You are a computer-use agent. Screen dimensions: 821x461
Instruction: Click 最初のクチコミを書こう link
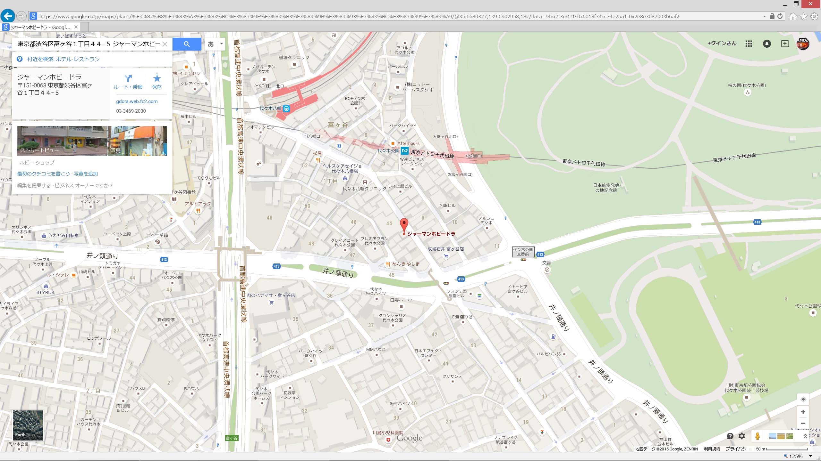click(x=44, y=174)
